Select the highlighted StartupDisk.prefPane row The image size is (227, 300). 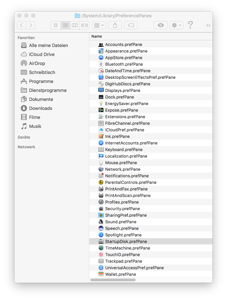[x=151, y=242]
